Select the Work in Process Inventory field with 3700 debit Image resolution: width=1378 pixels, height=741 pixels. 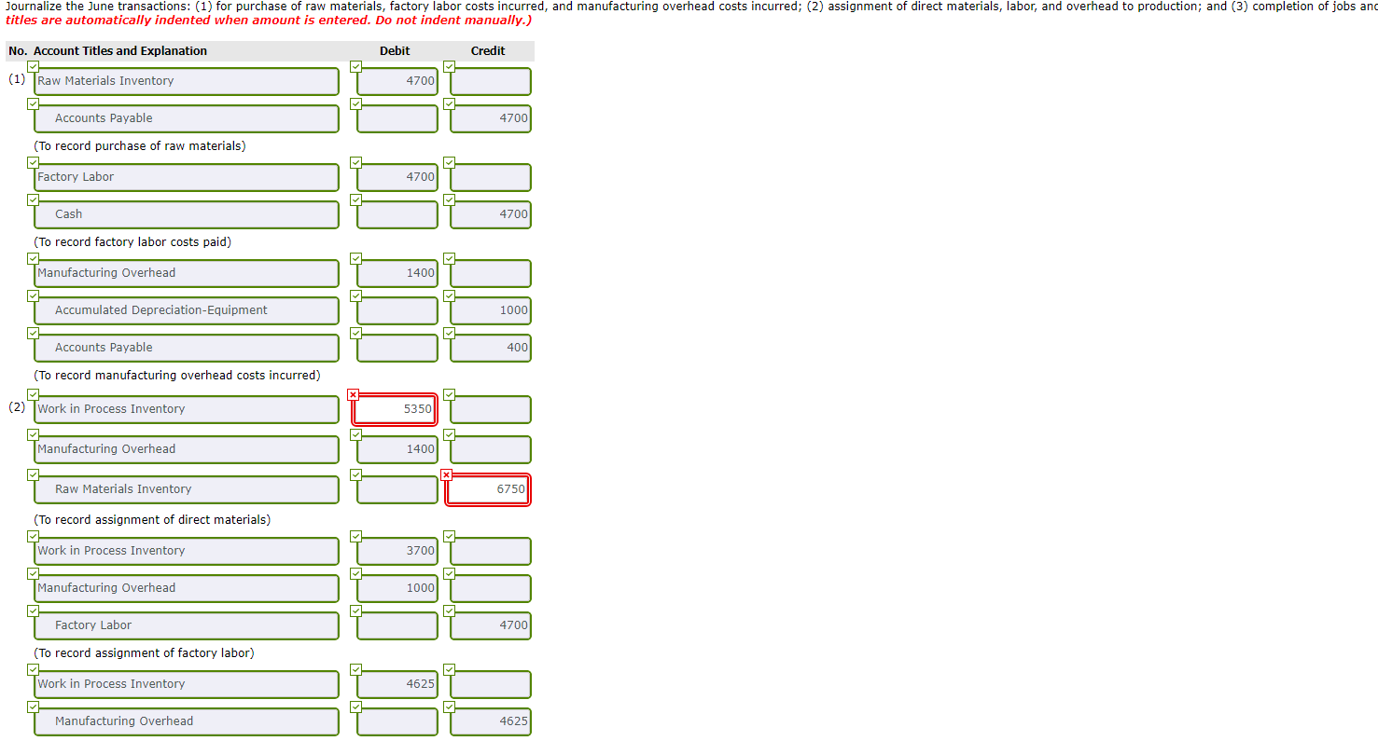(187, 551)
